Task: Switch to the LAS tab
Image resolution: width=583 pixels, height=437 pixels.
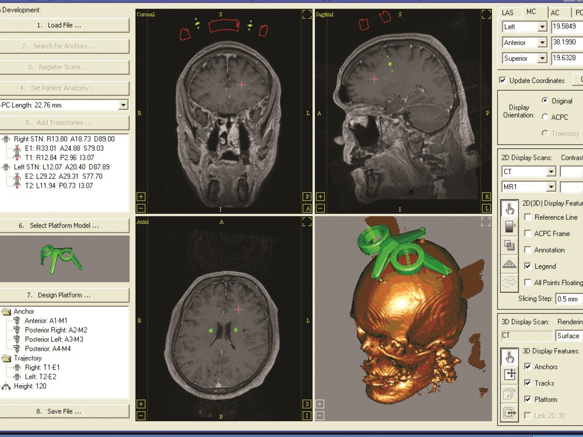Action: coord(508,12)
